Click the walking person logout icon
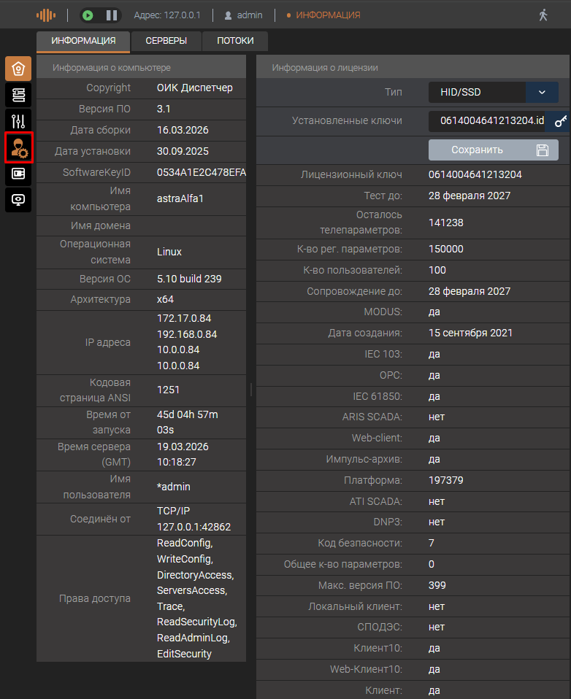Image resolution: width=571 pixels, height=699 pixels. pos(543,15)
